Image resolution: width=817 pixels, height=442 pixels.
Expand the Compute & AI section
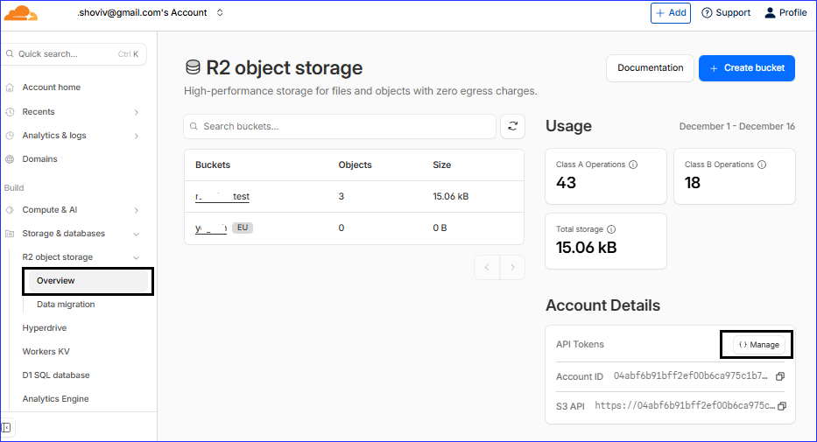(x=136, y=210)
